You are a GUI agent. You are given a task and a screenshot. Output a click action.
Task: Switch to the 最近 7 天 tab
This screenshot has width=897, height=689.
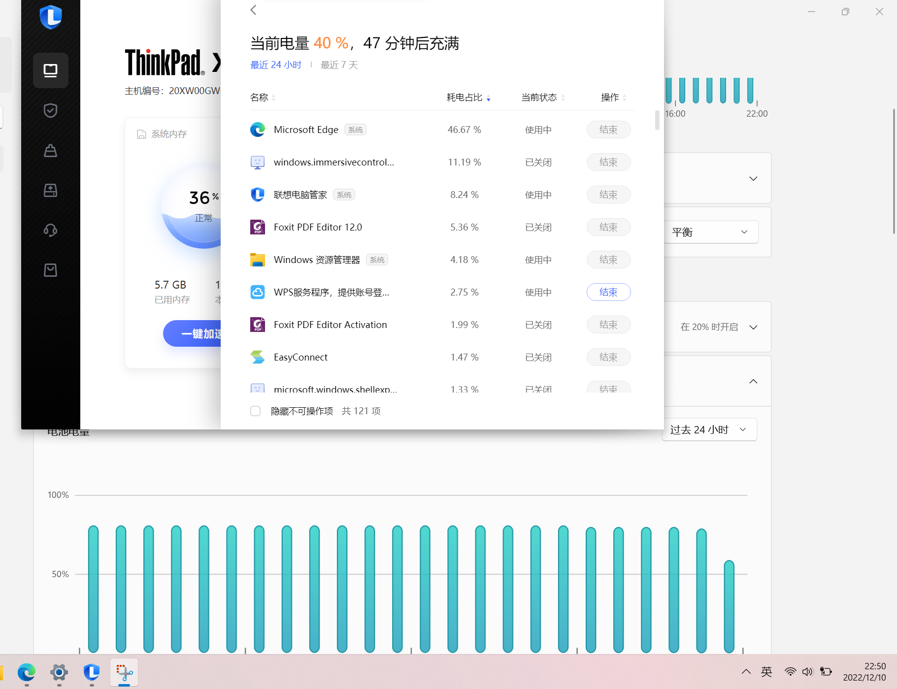(x=339, y=65)
